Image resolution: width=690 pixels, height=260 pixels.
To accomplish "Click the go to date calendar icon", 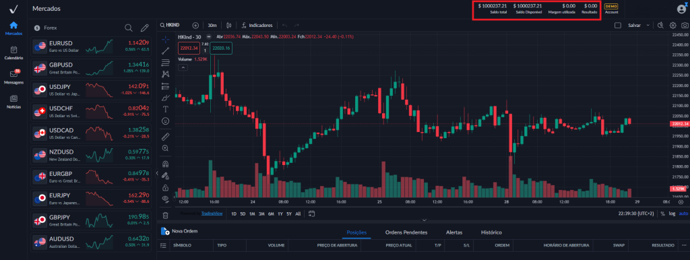I will pos(311,214).
